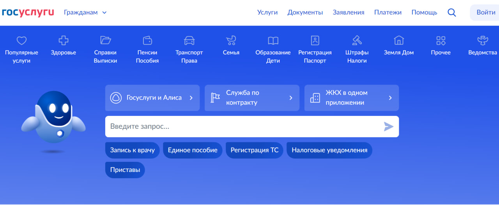Focus the Введите запрос search field

252,126
